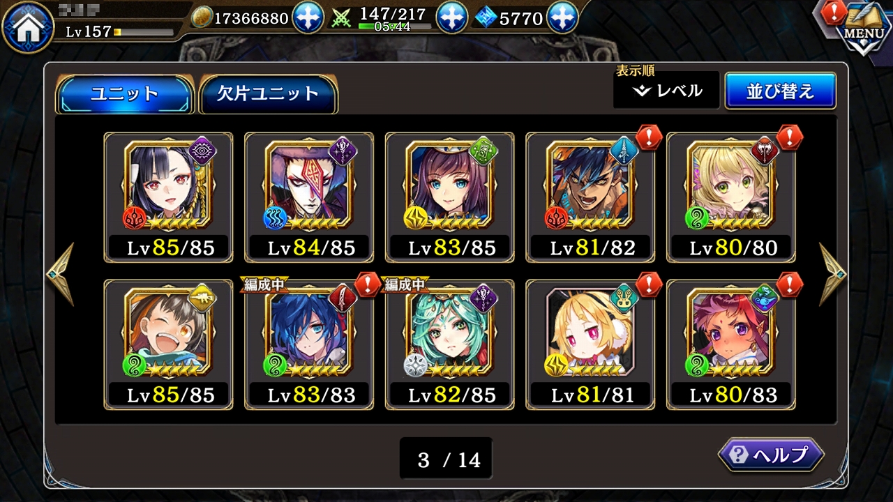Buy gems with plus beside 5770

click(562, 17)
